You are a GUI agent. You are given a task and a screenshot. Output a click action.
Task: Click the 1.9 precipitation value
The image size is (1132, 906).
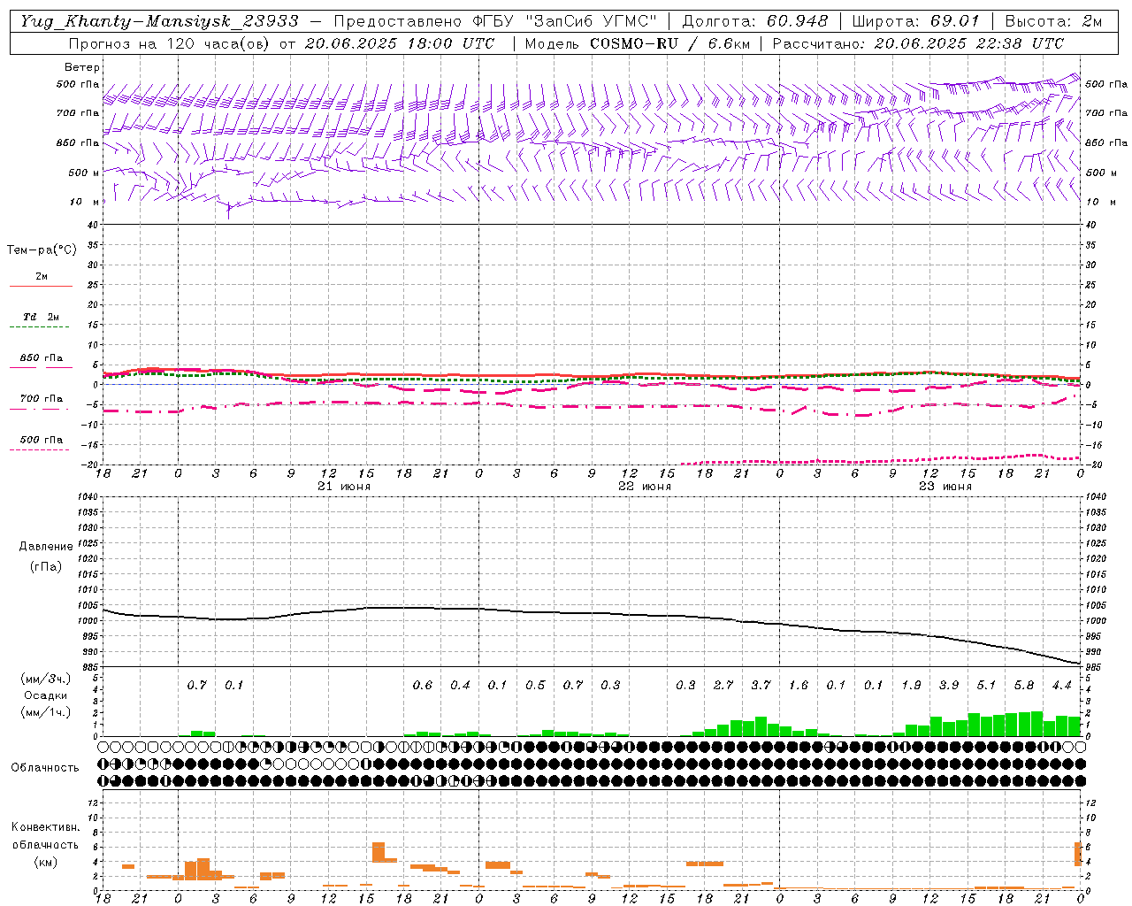tap(911, 686)
